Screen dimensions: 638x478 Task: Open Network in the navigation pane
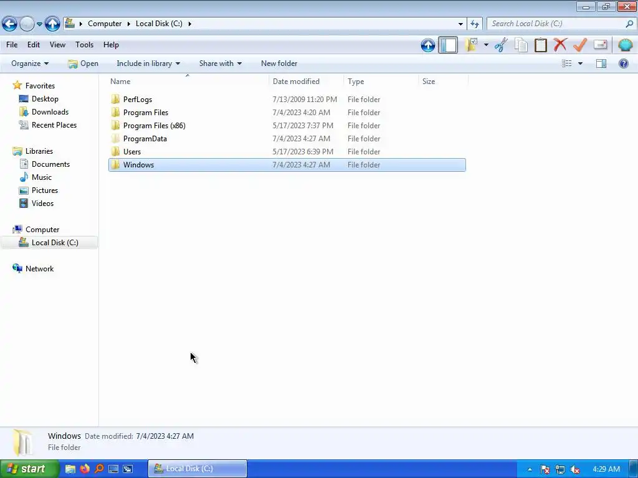coord(39,269)
